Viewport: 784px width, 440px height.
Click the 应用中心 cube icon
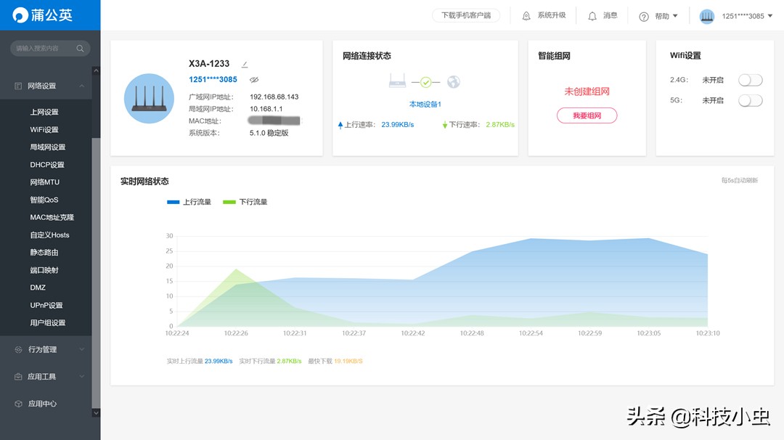point(18,404)
